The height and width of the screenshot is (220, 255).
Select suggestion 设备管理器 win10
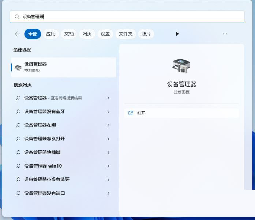click(x=64, y=166)
